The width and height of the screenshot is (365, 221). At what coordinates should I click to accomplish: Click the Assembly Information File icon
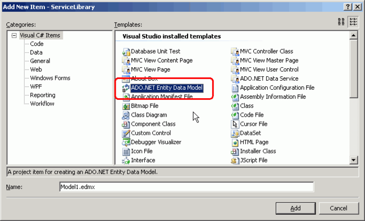point(235,97)
